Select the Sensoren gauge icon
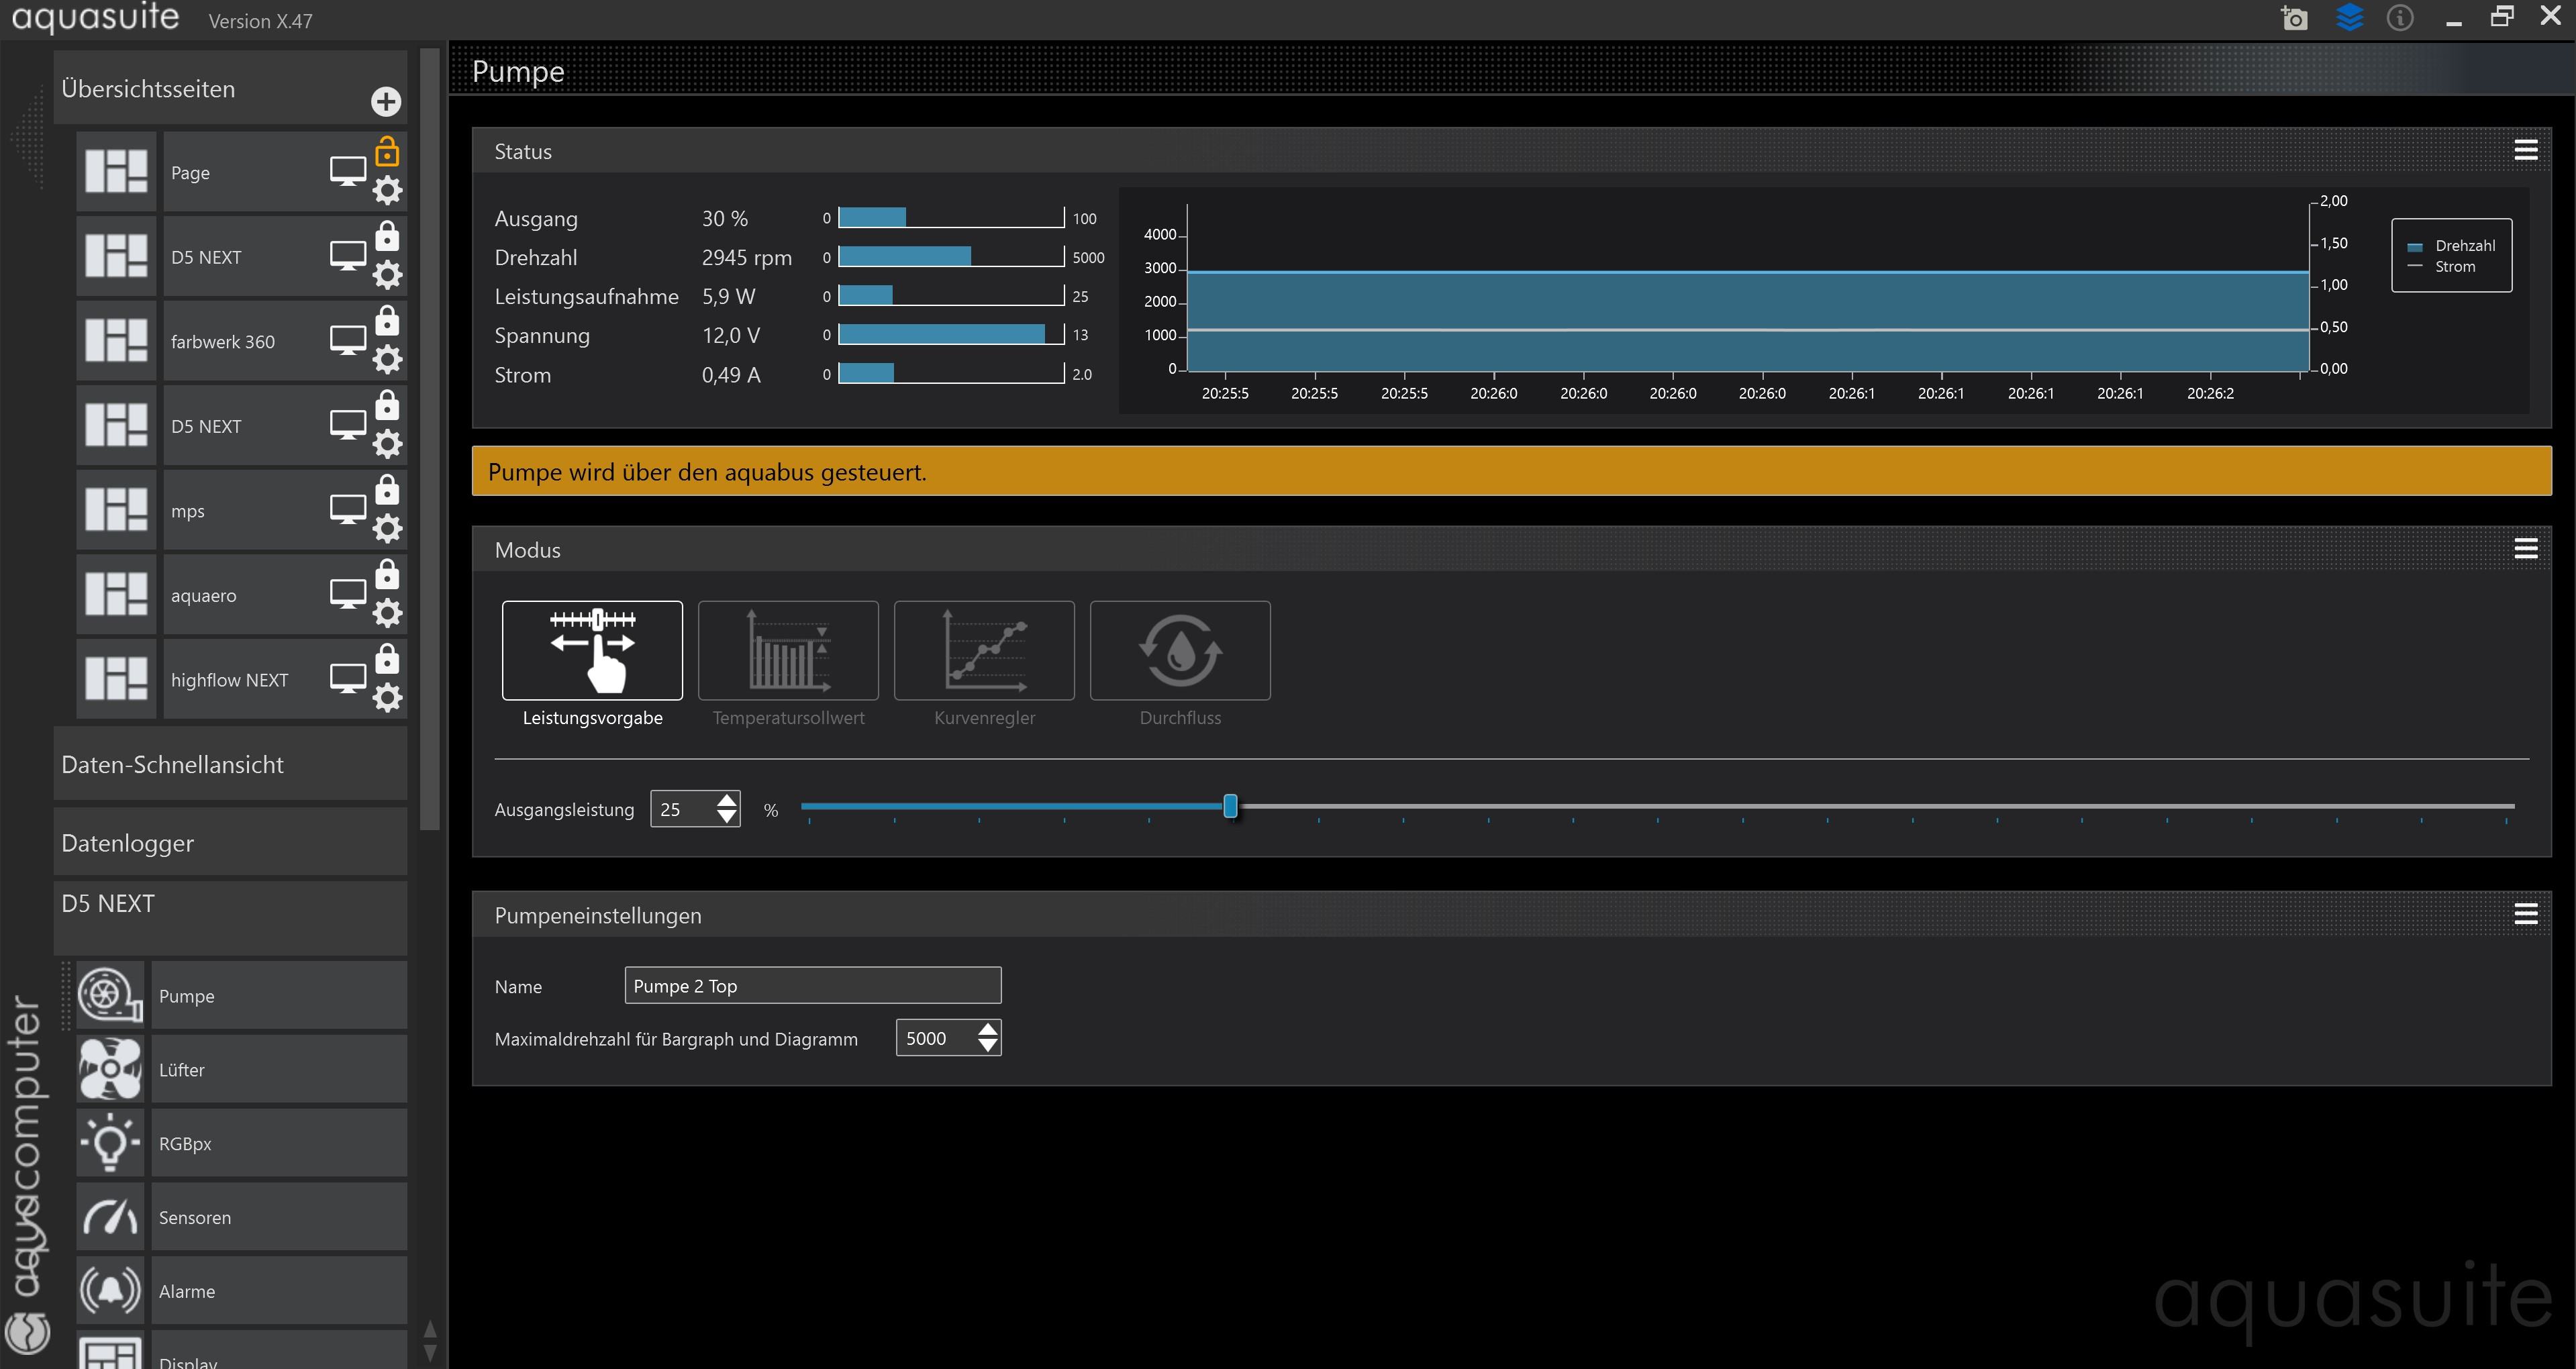The image size is (2576, 1369). click(110, 1217)
